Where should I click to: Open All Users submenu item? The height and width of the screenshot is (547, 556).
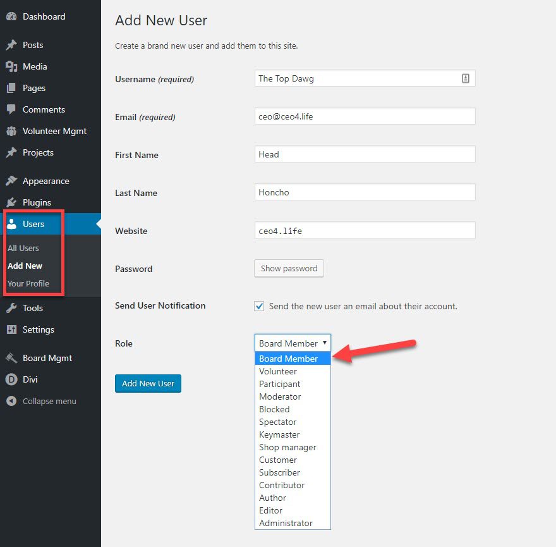click(23, 248)
